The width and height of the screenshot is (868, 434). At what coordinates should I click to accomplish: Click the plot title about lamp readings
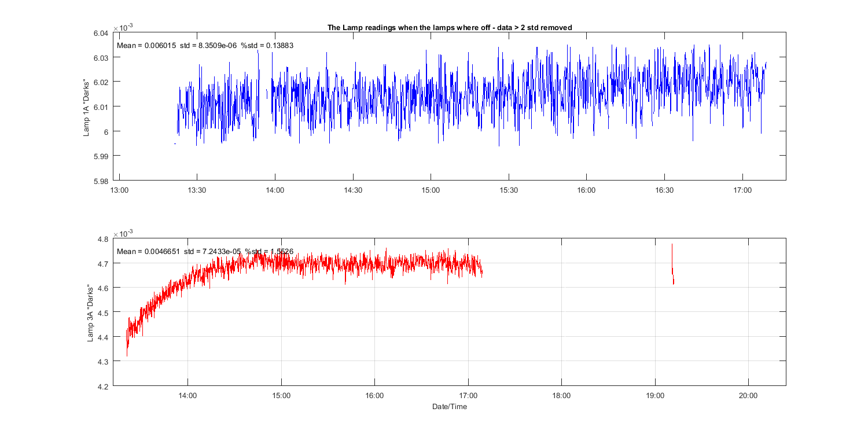point(450,27)
